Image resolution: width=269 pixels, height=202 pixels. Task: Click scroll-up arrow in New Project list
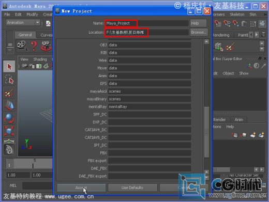point(206,42)
